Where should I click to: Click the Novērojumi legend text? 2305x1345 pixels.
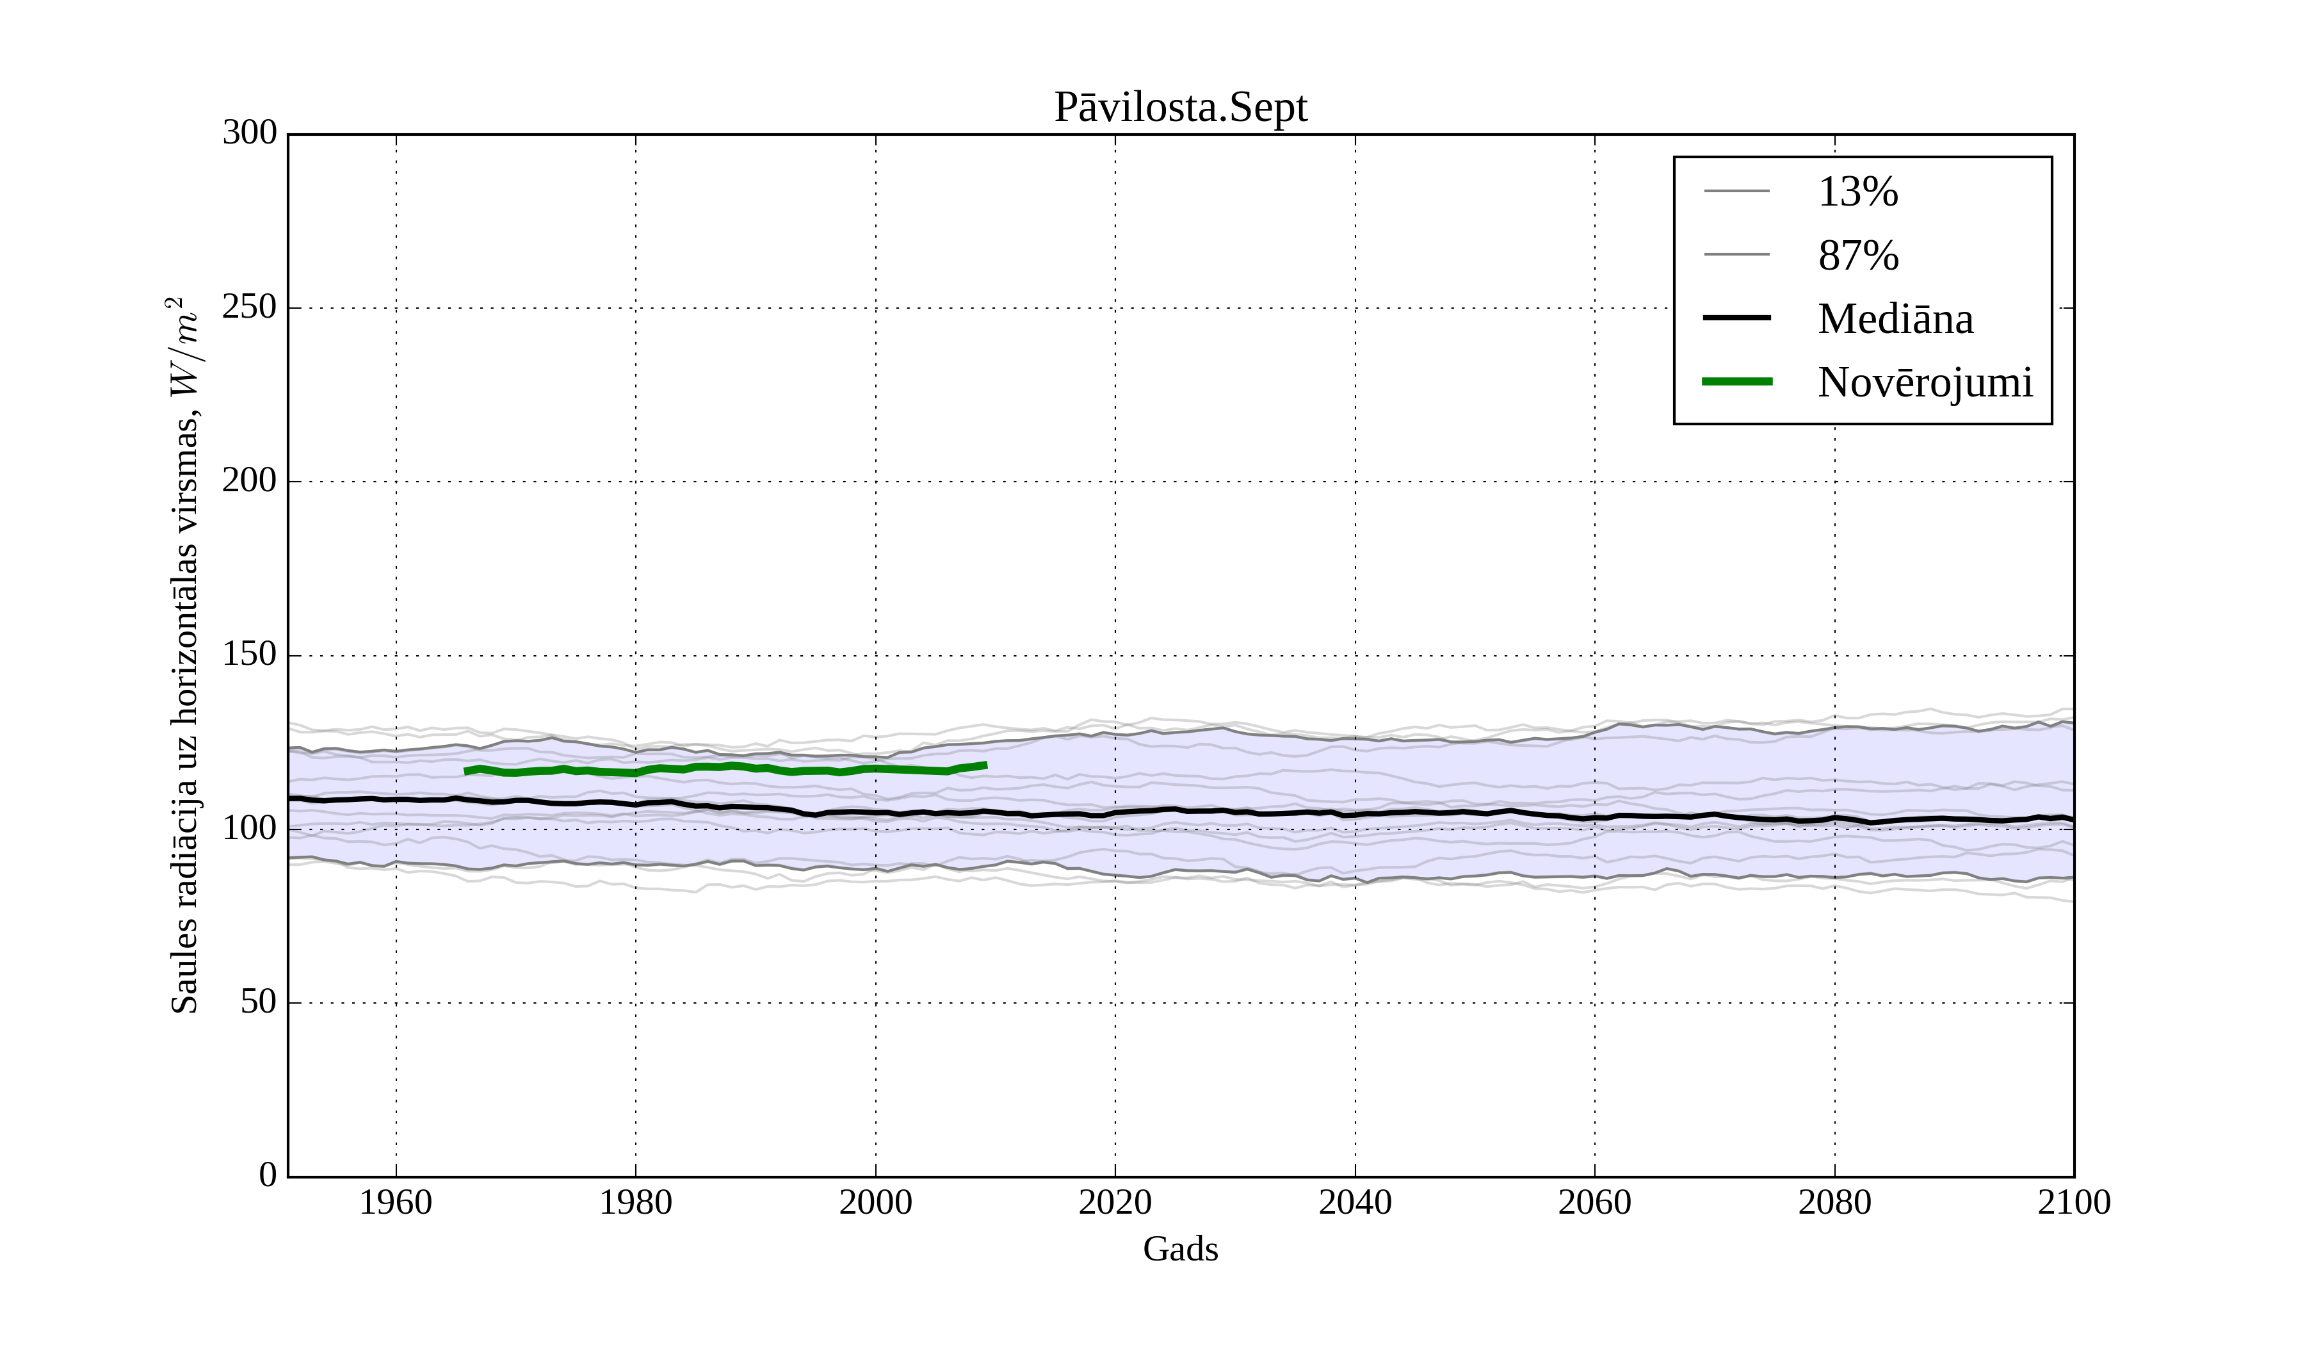(x=1925, y=382)
